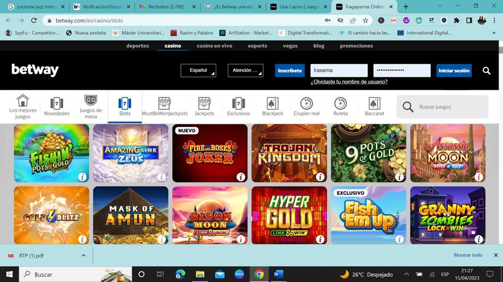Expand RTP (1).pdf download options

pos(84,255)
